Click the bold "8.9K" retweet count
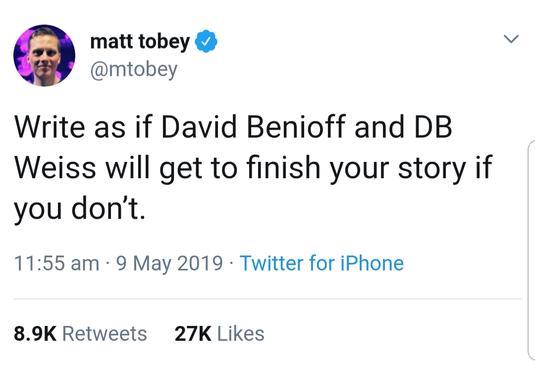535x366 pixels. click(x=35, y=334)
